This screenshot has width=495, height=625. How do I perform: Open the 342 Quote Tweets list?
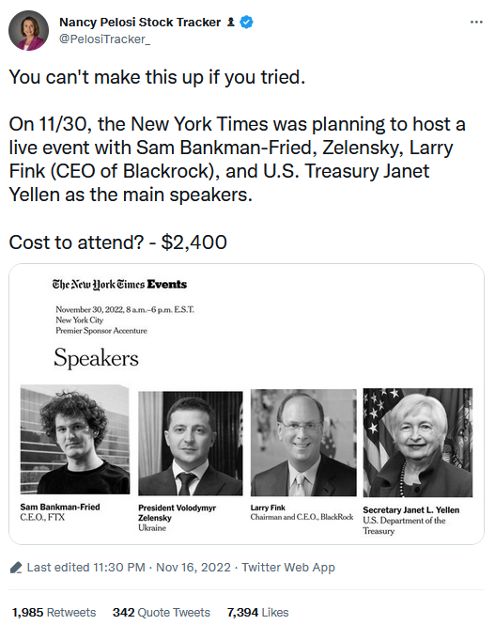[162, 612]
